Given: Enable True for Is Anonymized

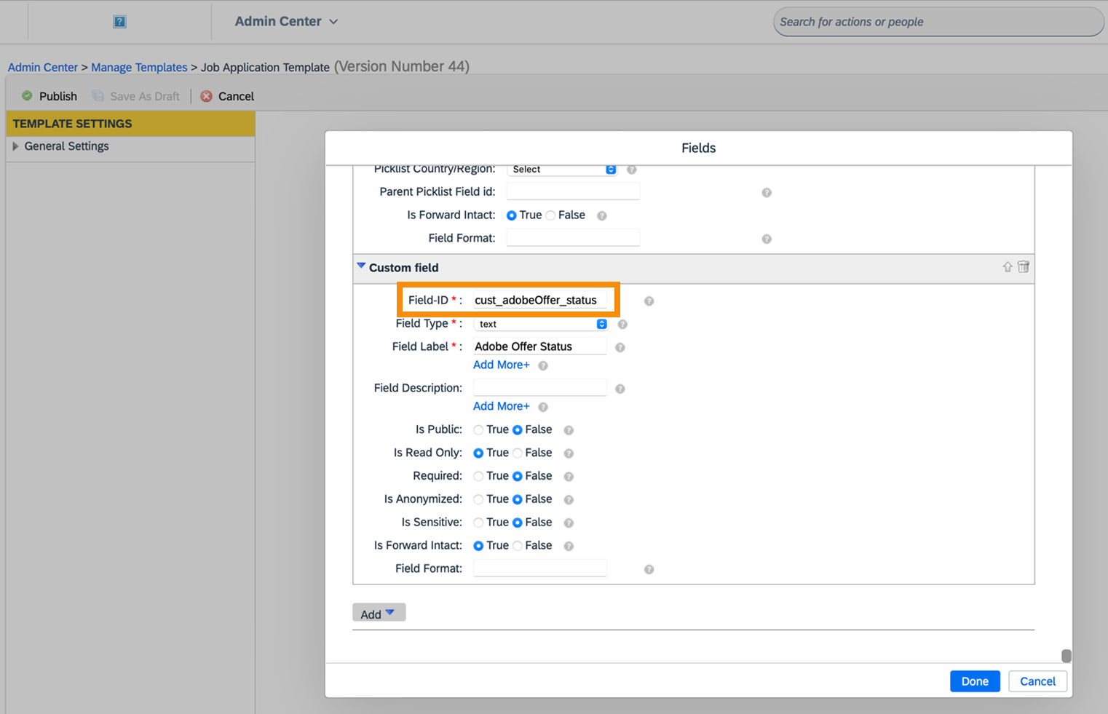Looking at the screenshot, I should [x=478, y=499].
